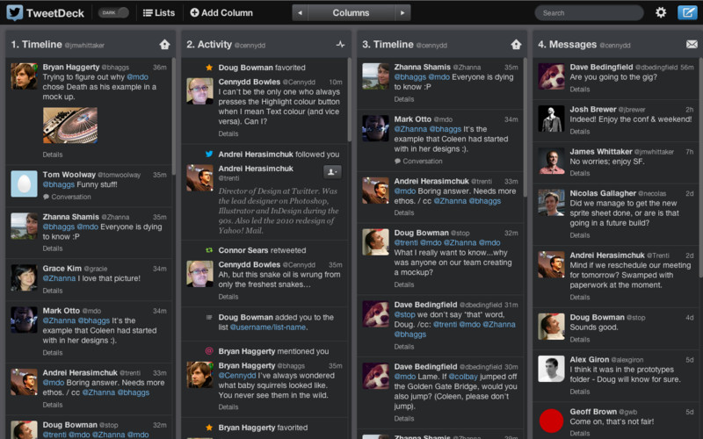703x439 pixels.
Task: Click the Columns selector button
Action: (x=351, y=13)
